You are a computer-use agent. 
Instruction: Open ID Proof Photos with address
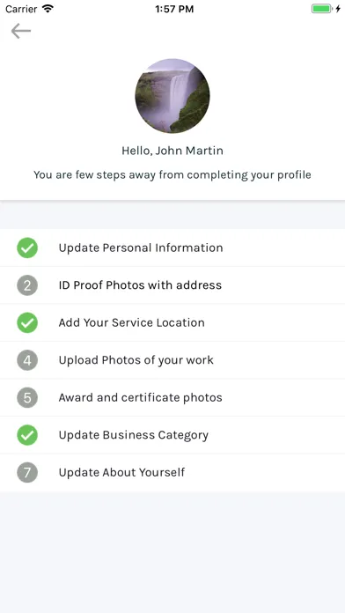pos(172,285)
